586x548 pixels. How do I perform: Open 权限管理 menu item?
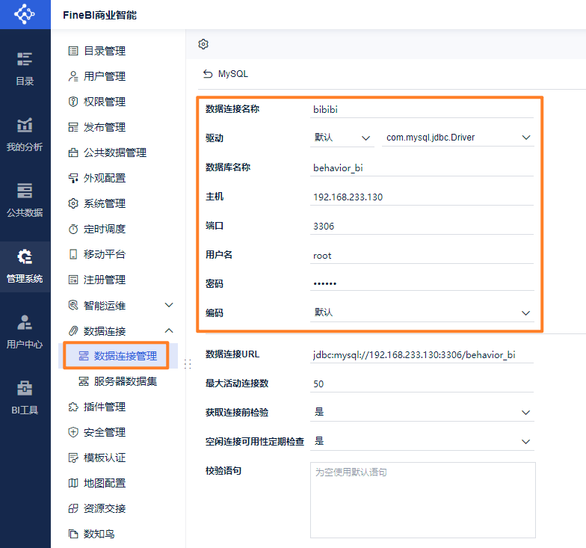click(x=105, y=102)
